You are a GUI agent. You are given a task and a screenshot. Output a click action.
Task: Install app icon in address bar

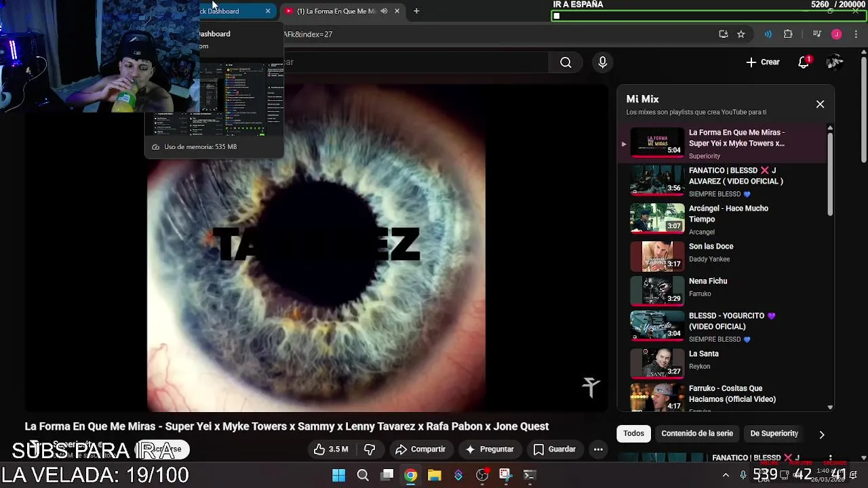coord(724,34)
